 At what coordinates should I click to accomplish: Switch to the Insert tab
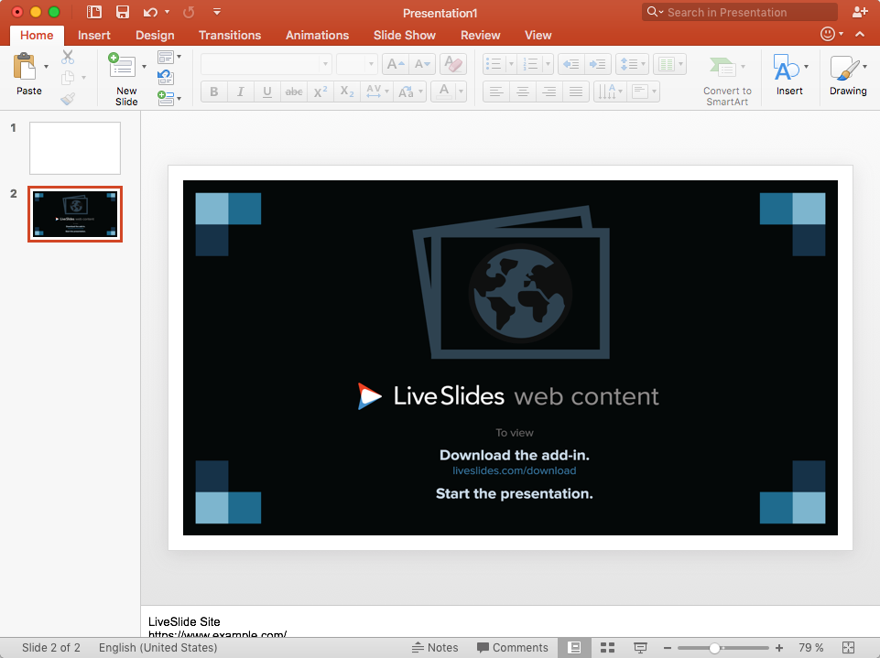pos(94,36)
